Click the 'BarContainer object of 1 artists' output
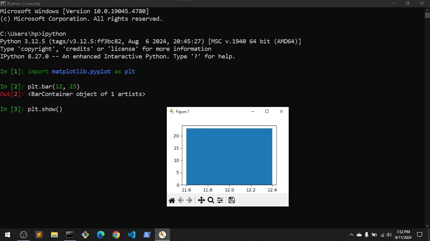This screenshot has width=430, height=241. point(87,94)
